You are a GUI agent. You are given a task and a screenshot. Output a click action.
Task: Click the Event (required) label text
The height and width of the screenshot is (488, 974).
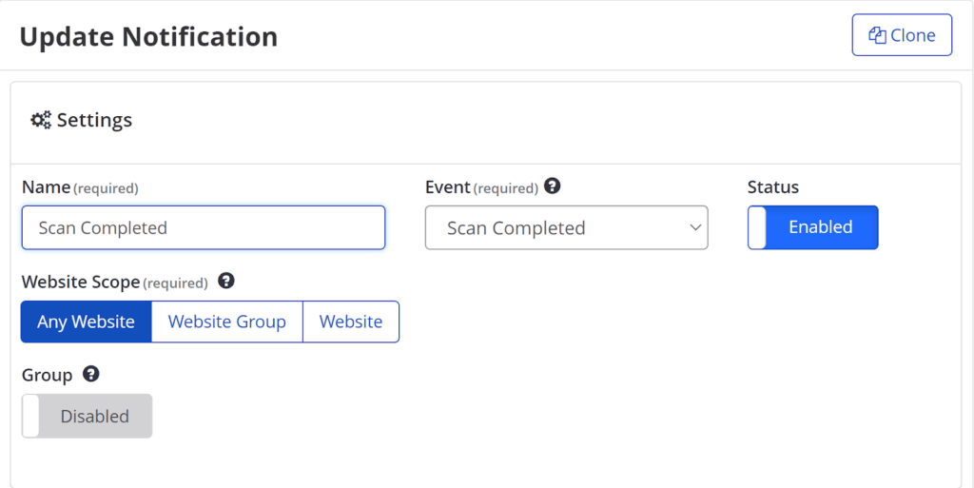[x=480, y=187]
